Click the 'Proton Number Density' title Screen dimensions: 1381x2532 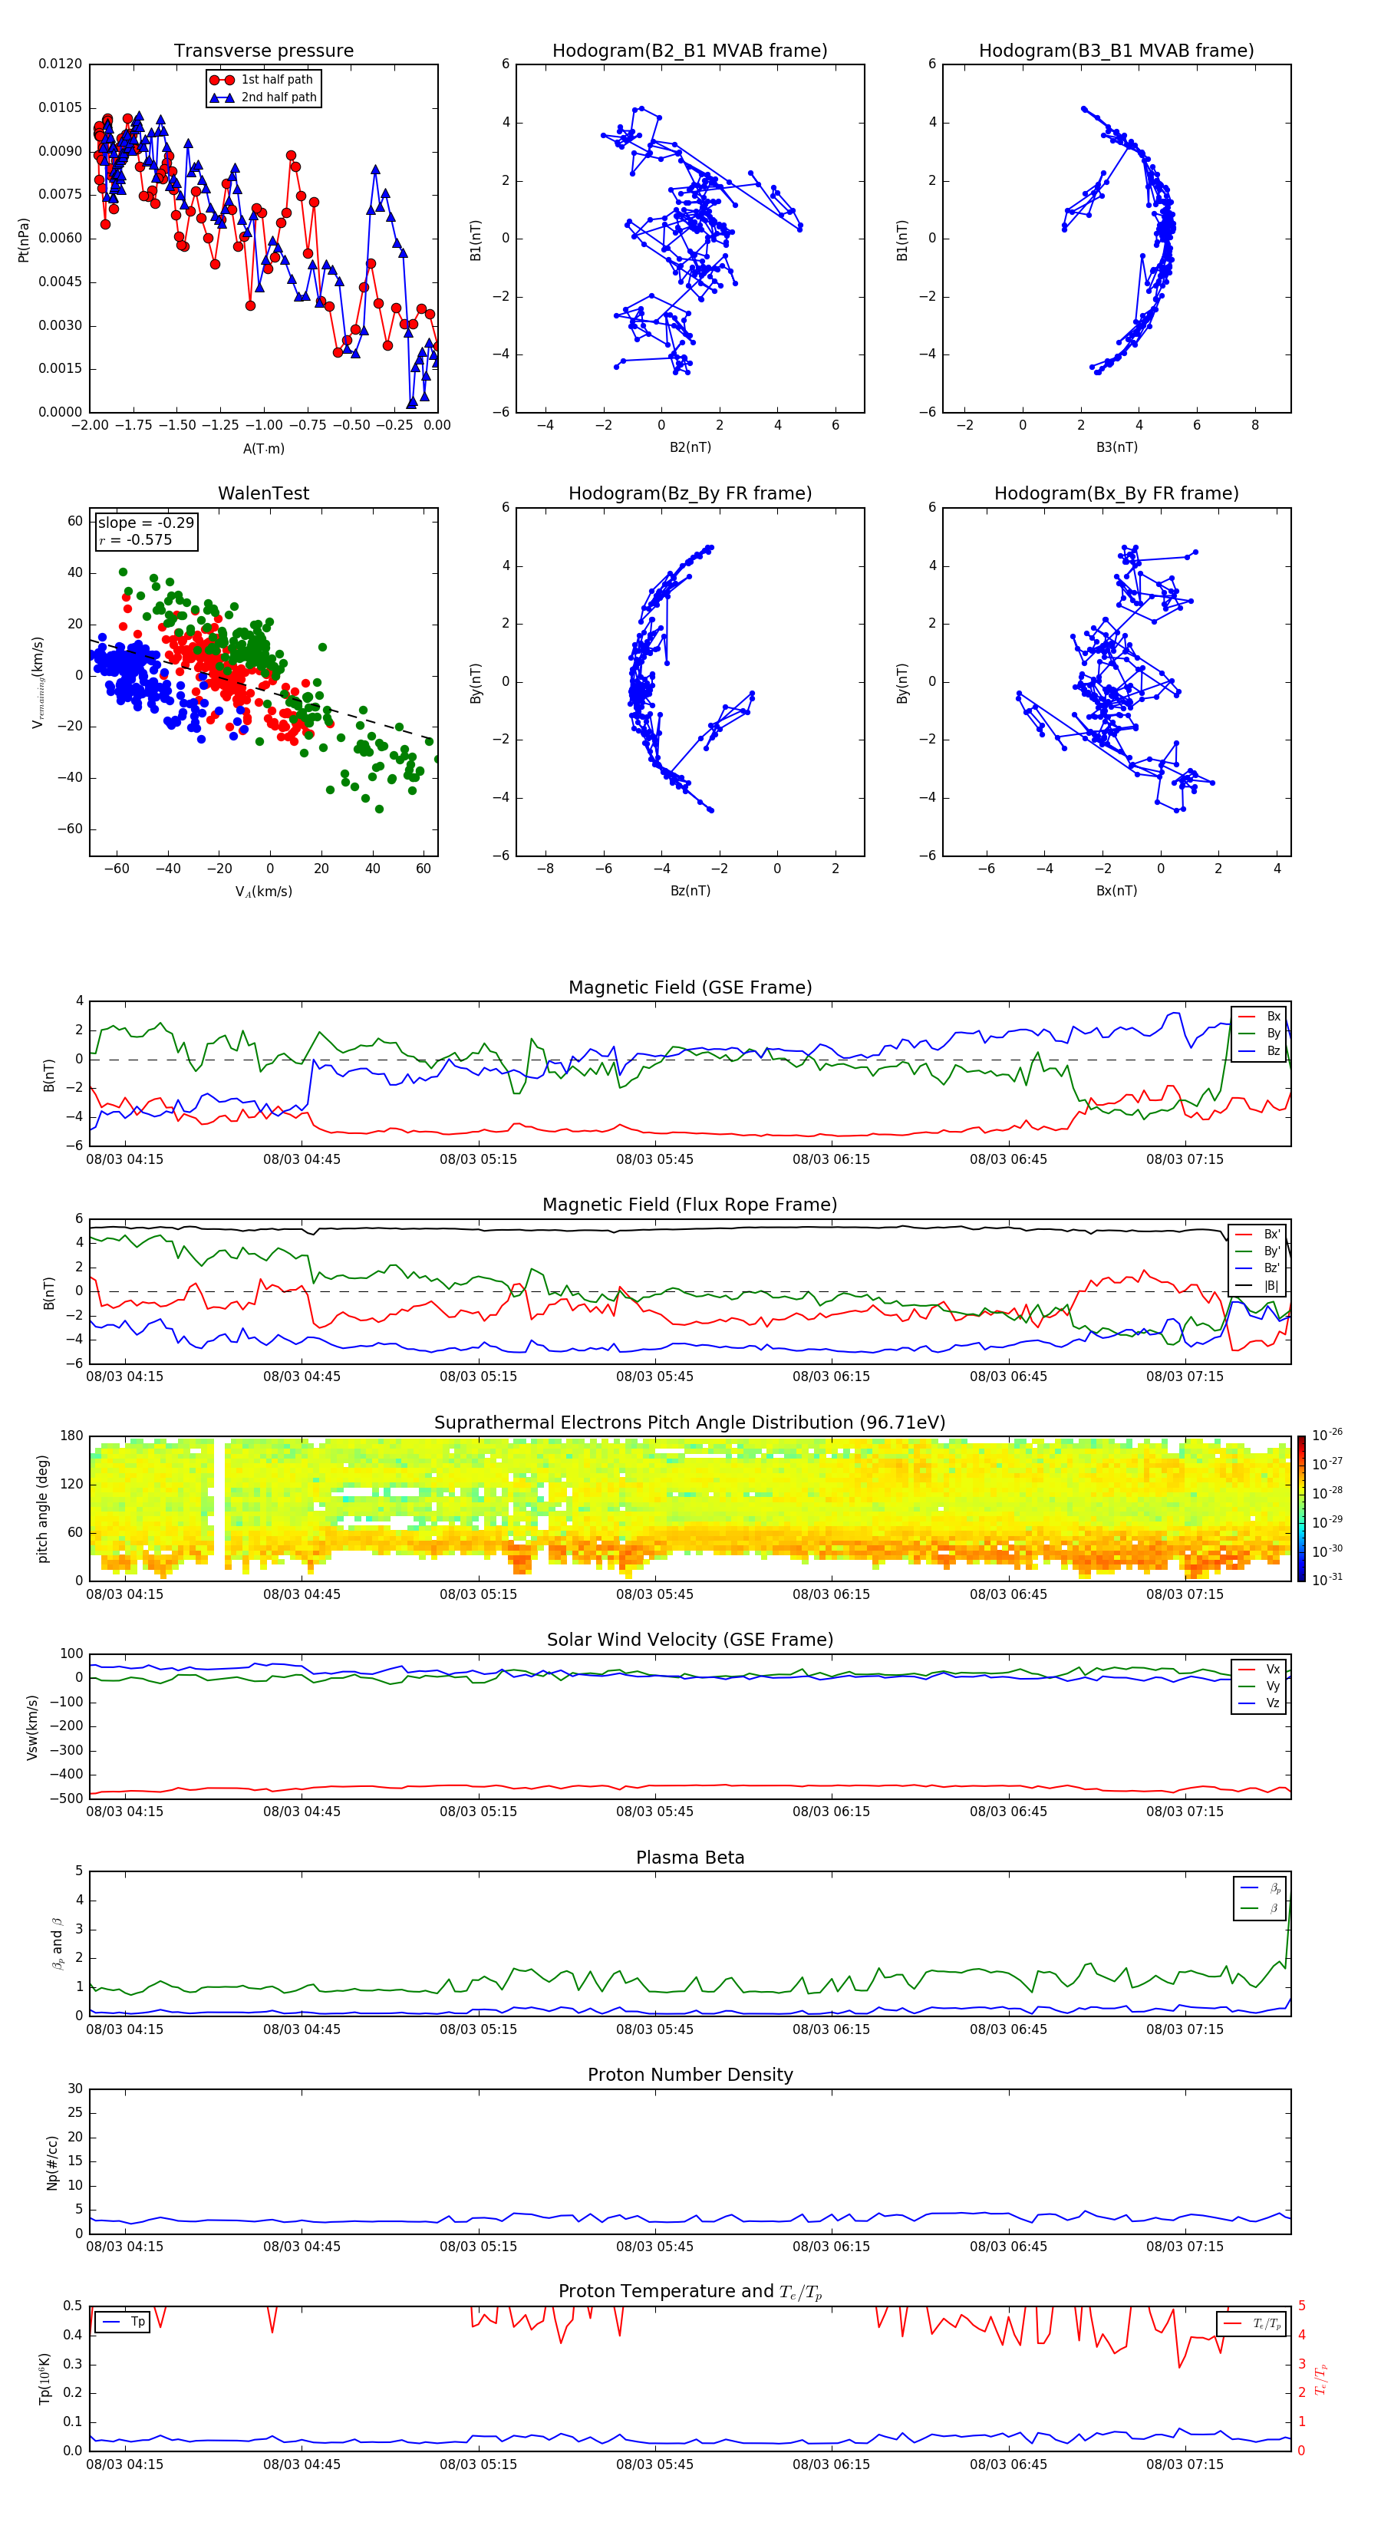(690, 2075)
